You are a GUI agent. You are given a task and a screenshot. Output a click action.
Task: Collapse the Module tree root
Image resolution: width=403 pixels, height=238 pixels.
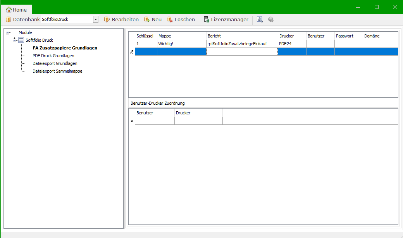8,32
